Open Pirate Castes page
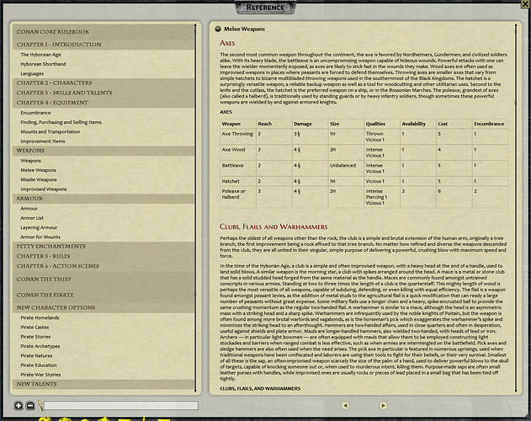Viewport: 531px width, 421px height. [35, 327]
